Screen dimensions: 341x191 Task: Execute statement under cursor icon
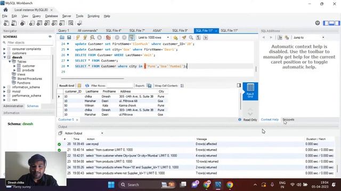pyautogui.click(x=85, y=38)
